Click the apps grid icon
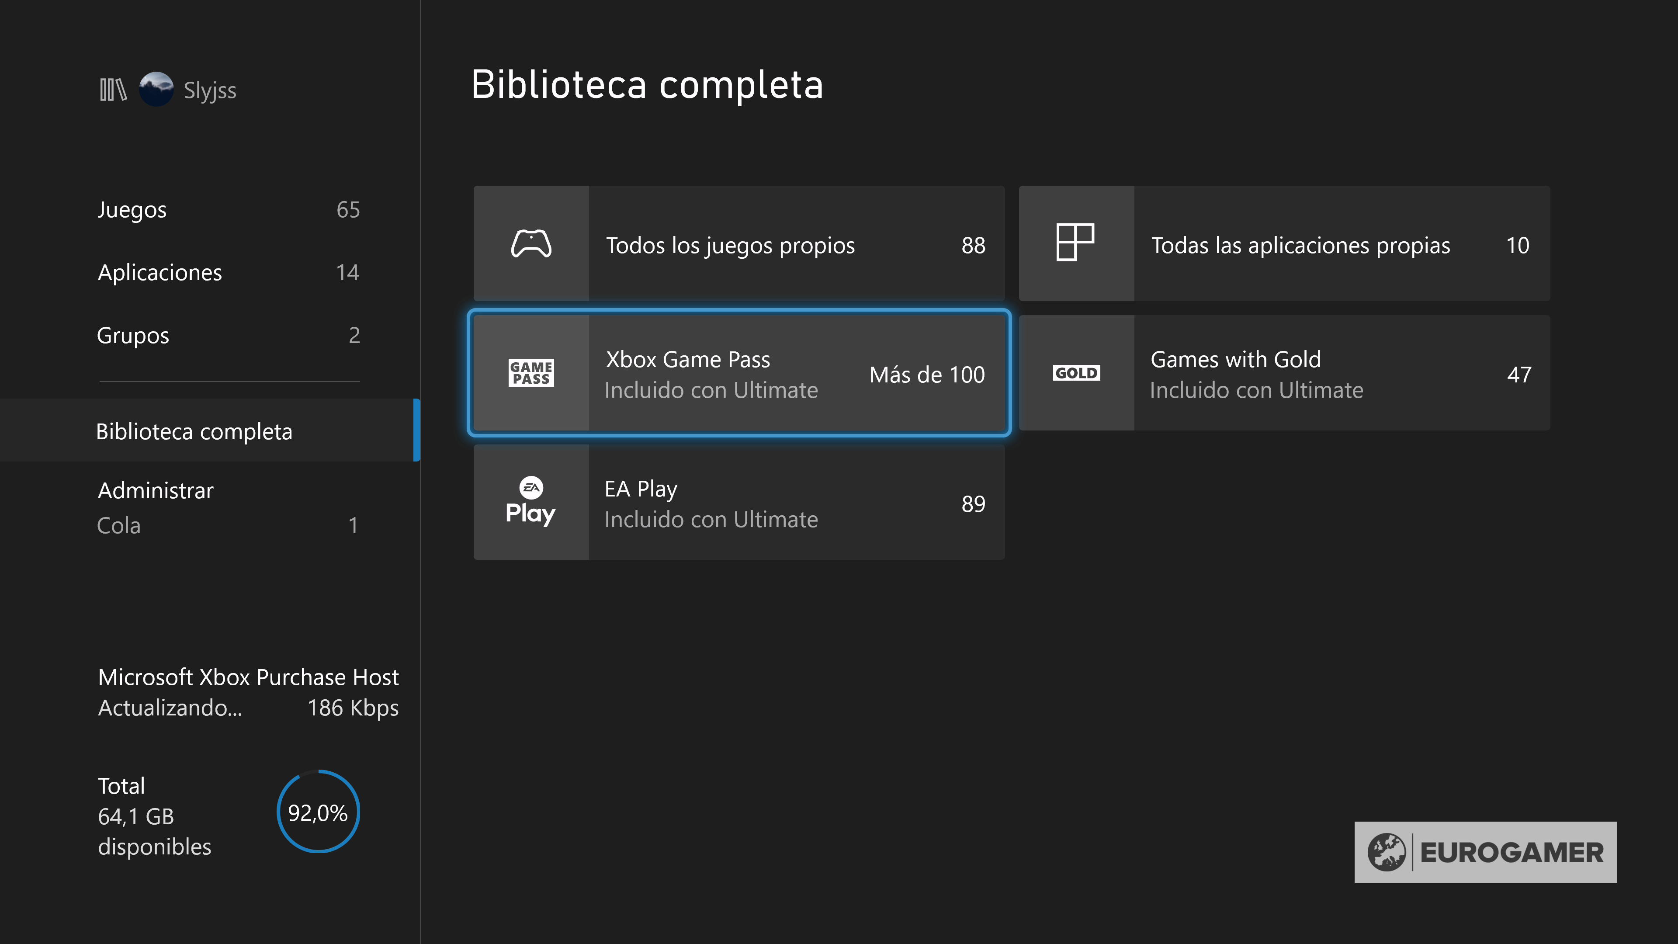This screenshot has width=1678, height=944. pos(1075,243)
